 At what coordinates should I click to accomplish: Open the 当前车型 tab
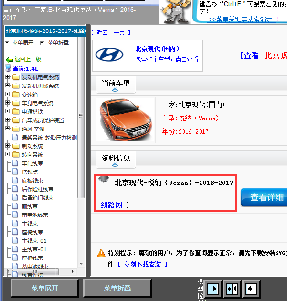tap(116, 85)
